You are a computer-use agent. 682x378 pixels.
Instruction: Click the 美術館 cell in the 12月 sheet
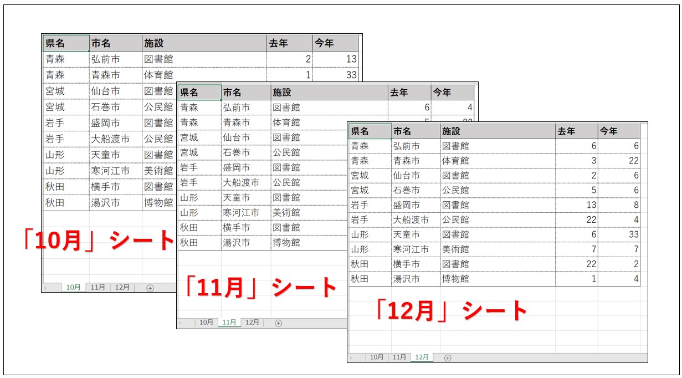455,249
